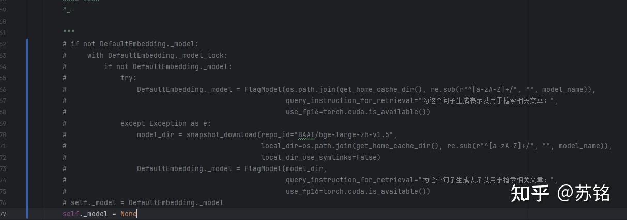Click the commented 'try:' line
Viewport: 627px width, 220px height.
point(128,78)
